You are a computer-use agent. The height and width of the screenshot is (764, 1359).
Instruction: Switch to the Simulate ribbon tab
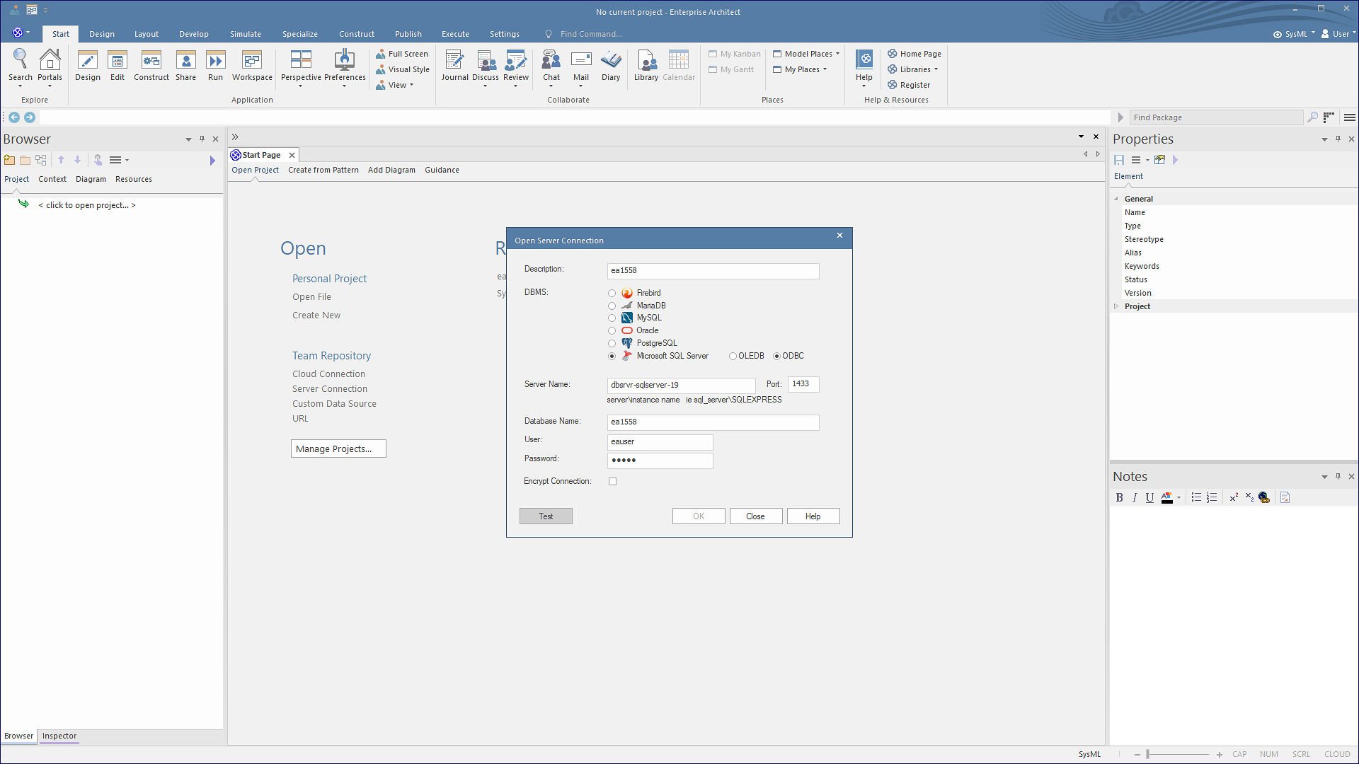point(245,34)
